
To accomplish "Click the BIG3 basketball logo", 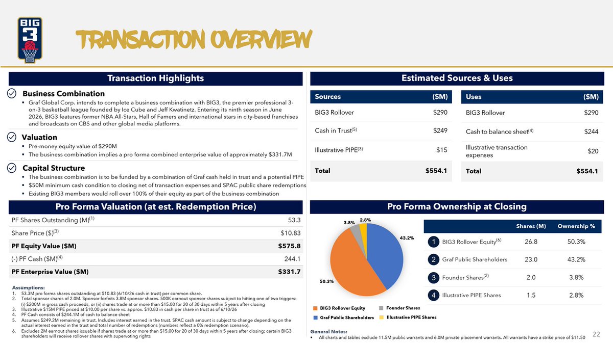I will pyautogui.click(x=30, y=40).
